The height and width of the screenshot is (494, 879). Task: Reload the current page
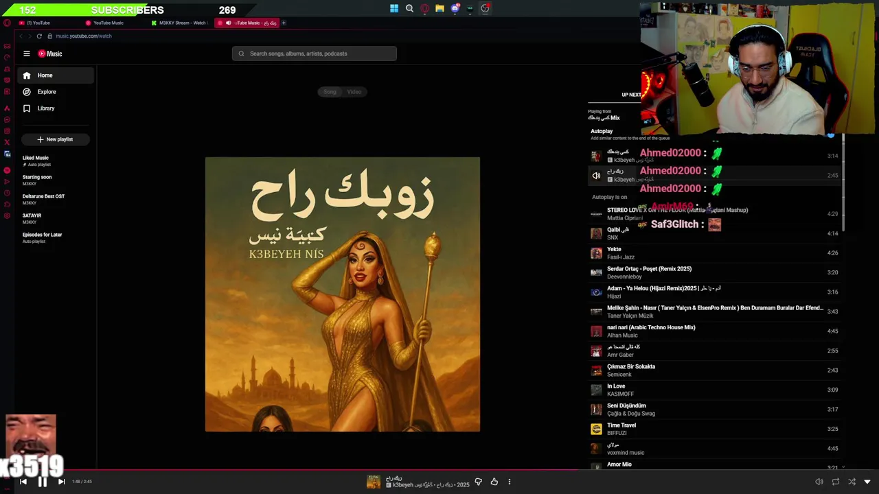39,36
